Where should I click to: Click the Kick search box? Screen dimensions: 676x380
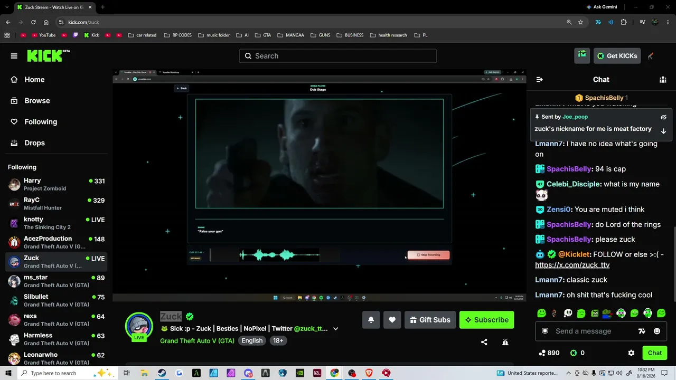pos(338,56)
